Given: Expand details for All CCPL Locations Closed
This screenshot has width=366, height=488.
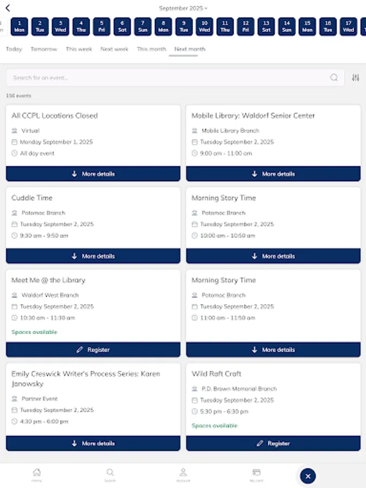Looking at the screenshot, I should point(93,174).
